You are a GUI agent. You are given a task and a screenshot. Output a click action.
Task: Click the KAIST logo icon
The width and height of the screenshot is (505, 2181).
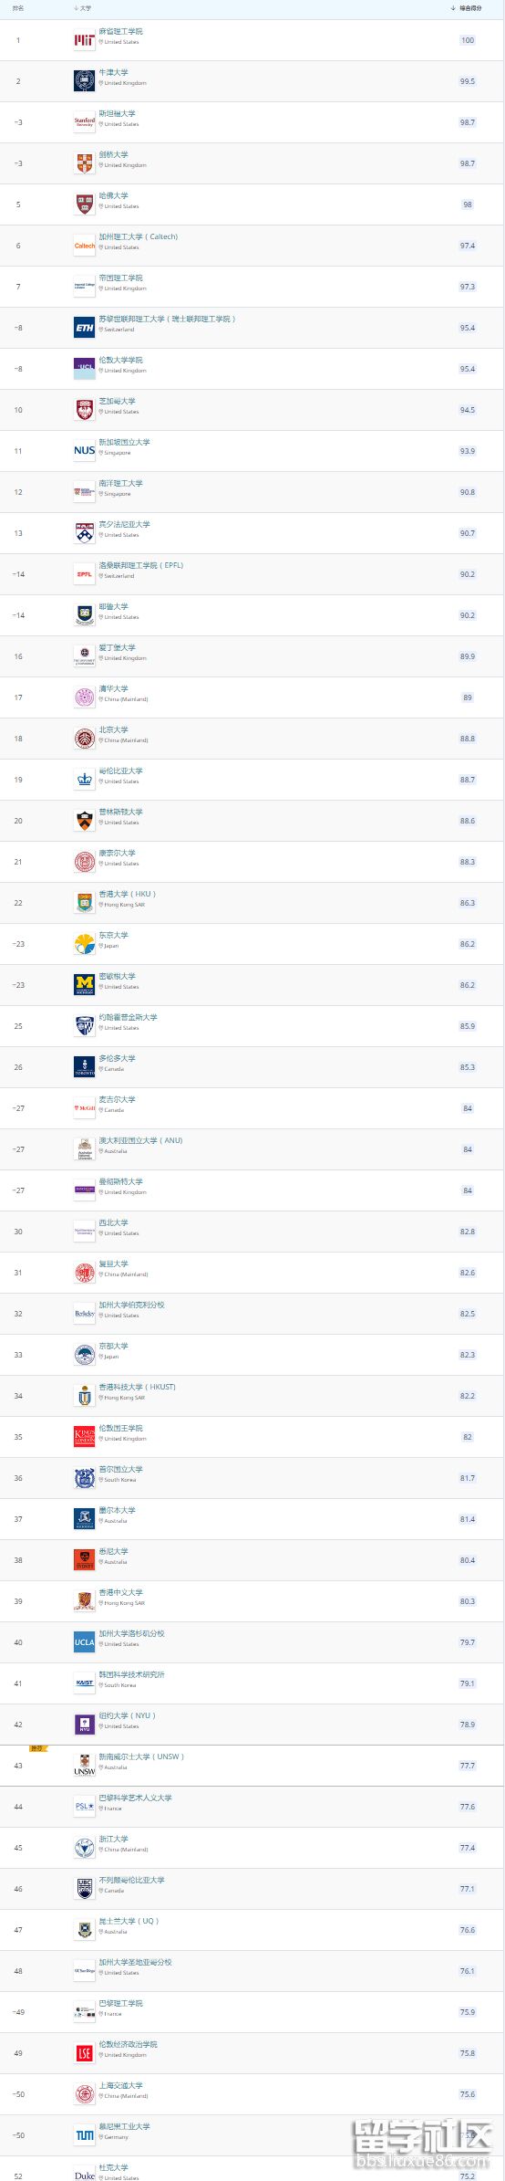click(x=84, y=1683)
